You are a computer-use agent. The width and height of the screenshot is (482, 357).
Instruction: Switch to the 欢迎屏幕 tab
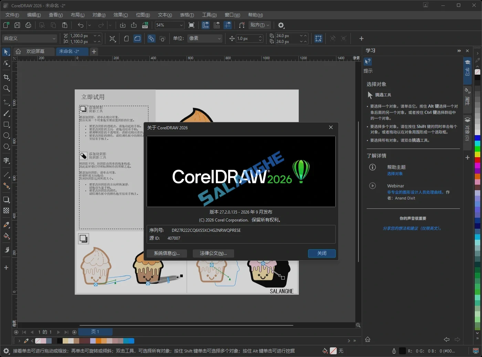coord(34,52)
